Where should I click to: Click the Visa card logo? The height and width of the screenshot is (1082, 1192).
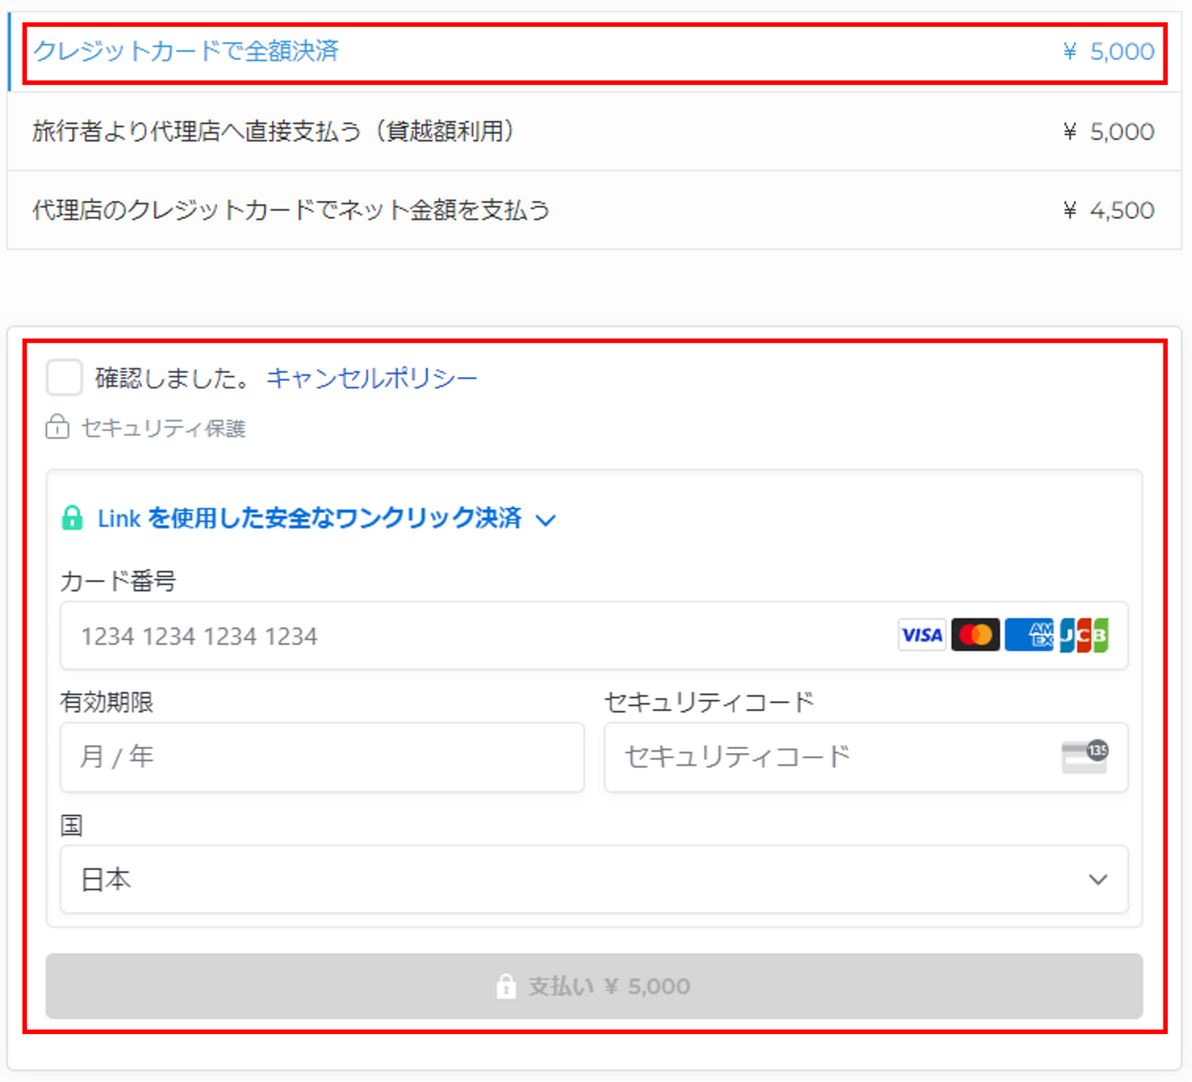922,635
